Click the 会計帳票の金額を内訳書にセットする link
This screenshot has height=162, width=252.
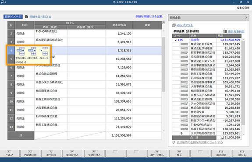[200, 142]
